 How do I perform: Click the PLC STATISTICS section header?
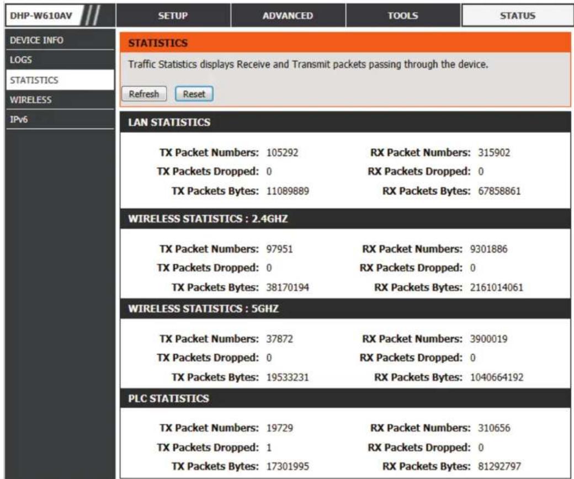[x=345, y=398]
